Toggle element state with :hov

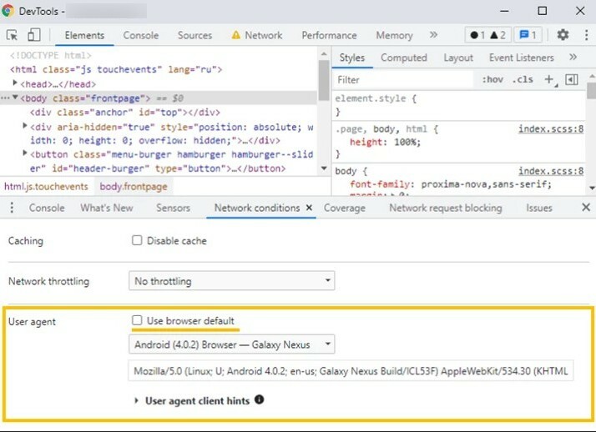pyautogui.click(x=492, y=79)
